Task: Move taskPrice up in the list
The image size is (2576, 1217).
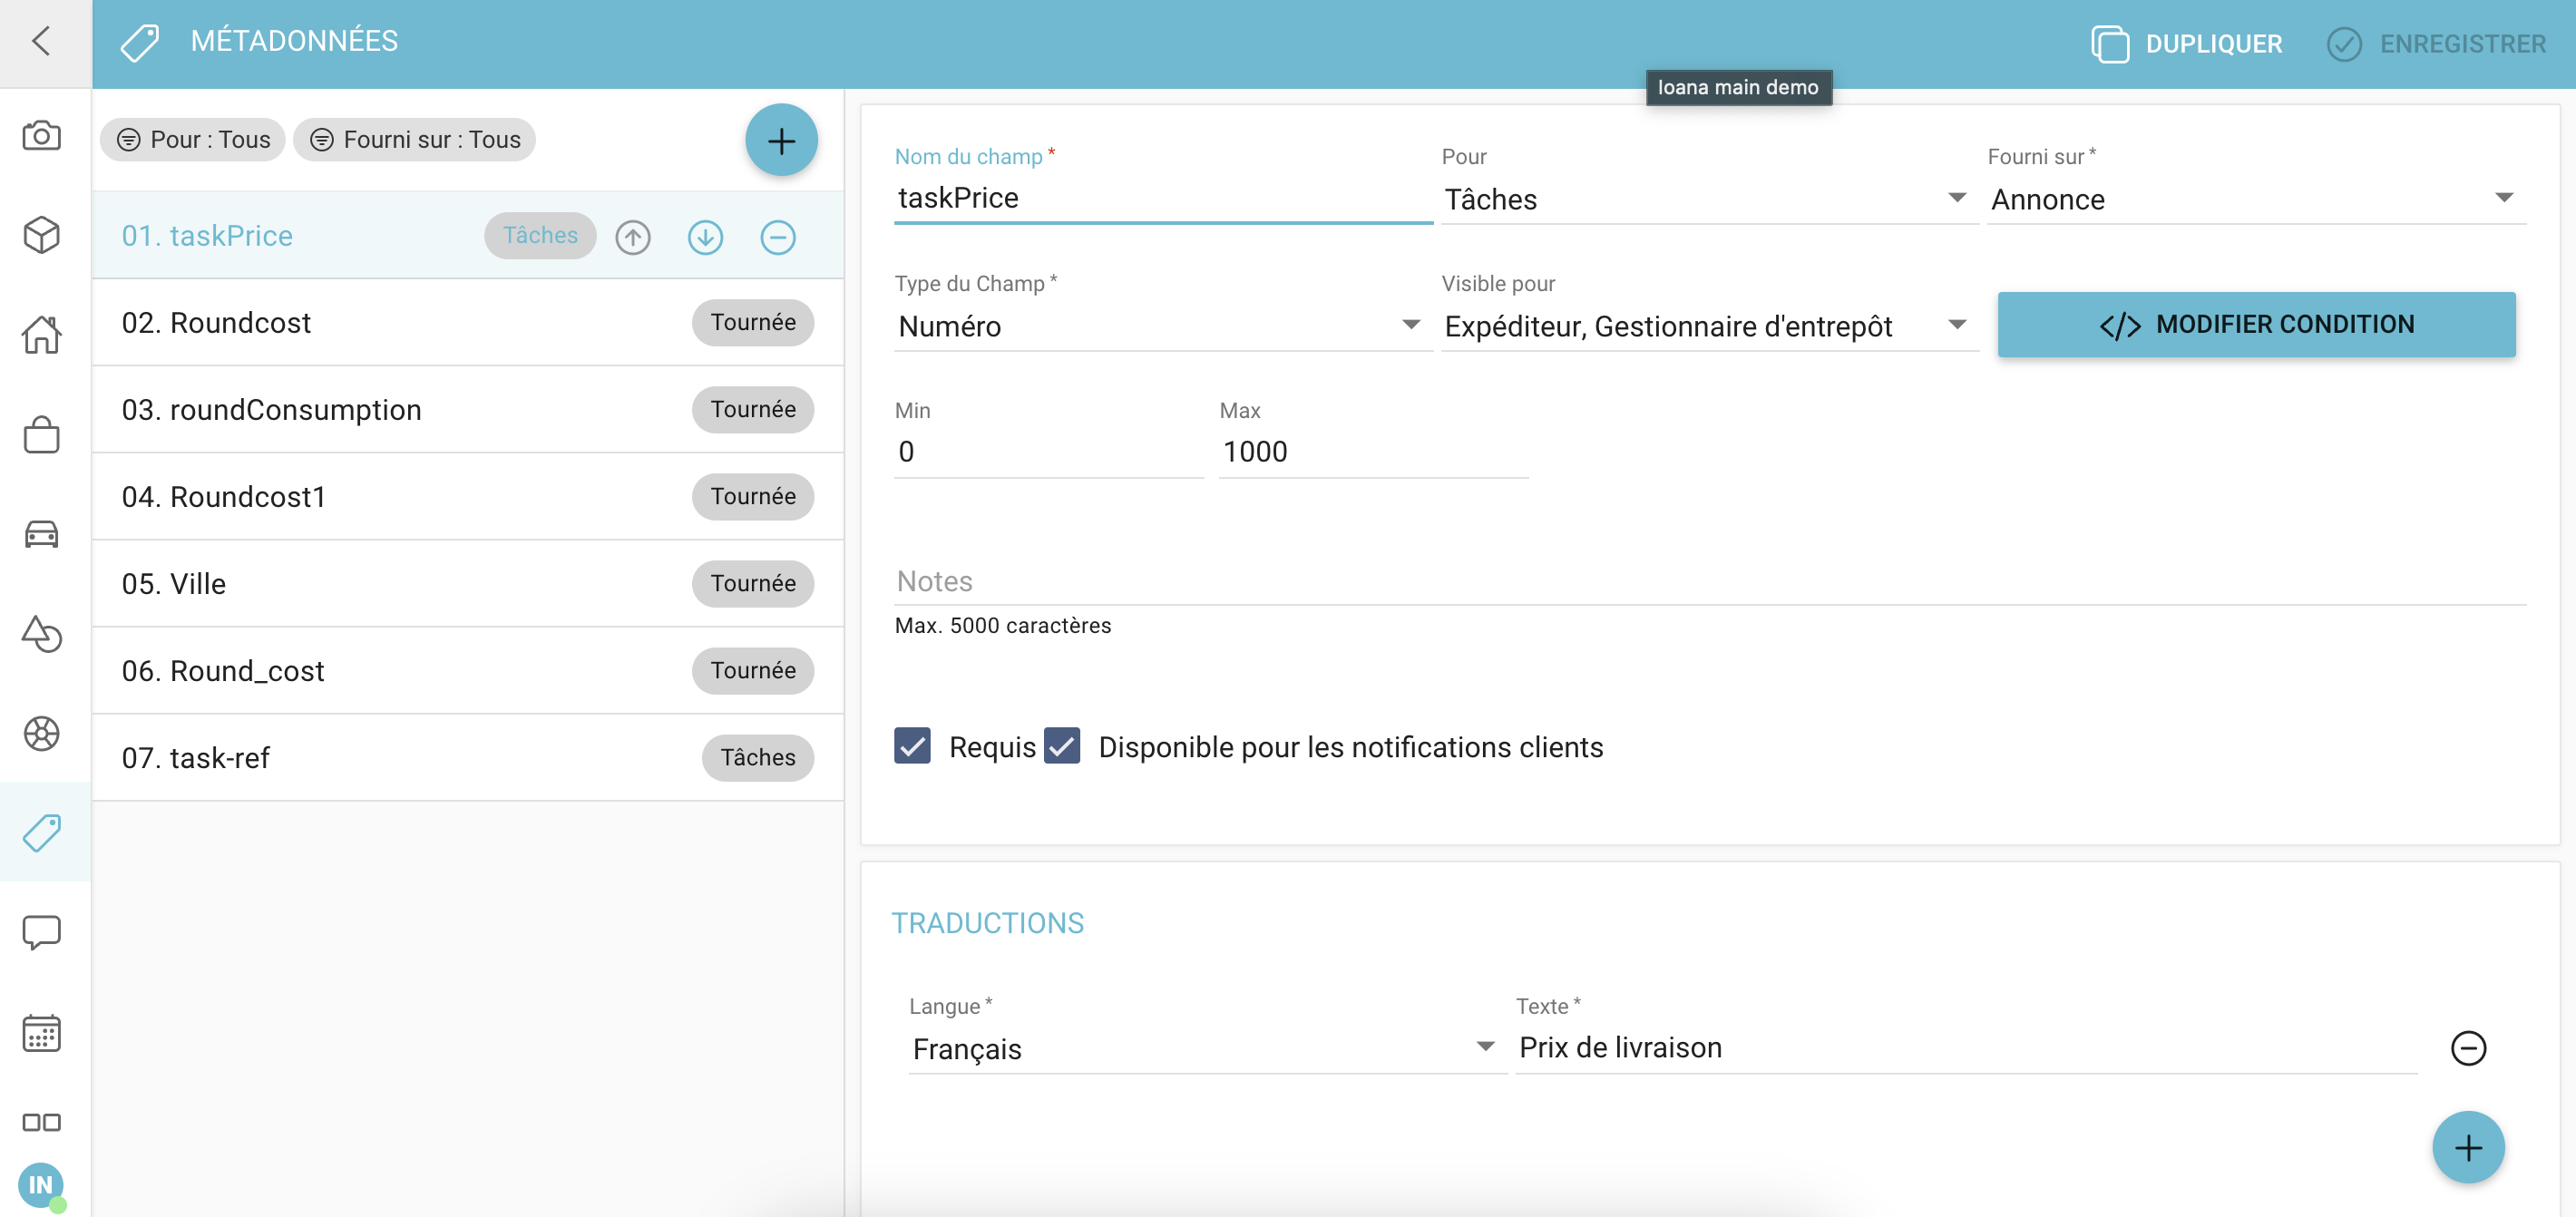Action: [633, 237]
